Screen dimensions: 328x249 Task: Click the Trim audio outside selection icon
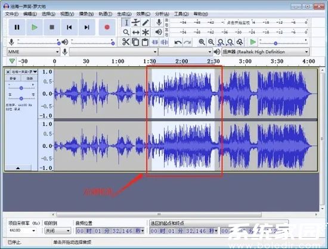click(155, 42)
